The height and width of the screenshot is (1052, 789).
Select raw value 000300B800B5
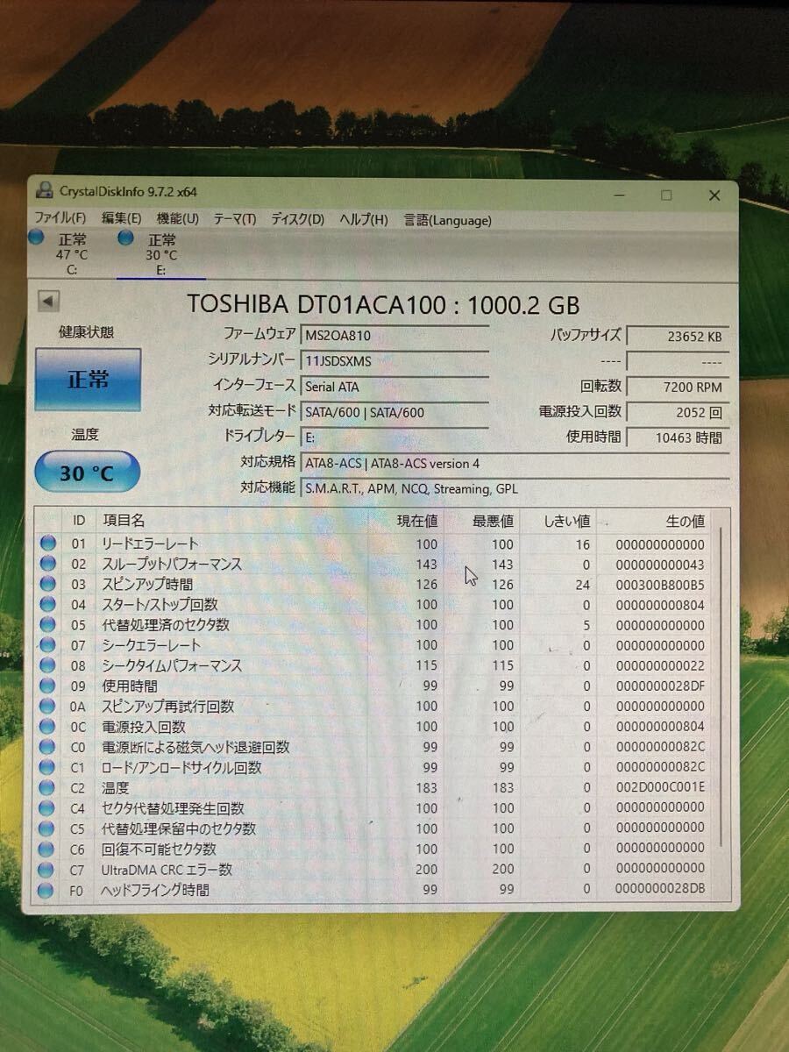[660, 585]
